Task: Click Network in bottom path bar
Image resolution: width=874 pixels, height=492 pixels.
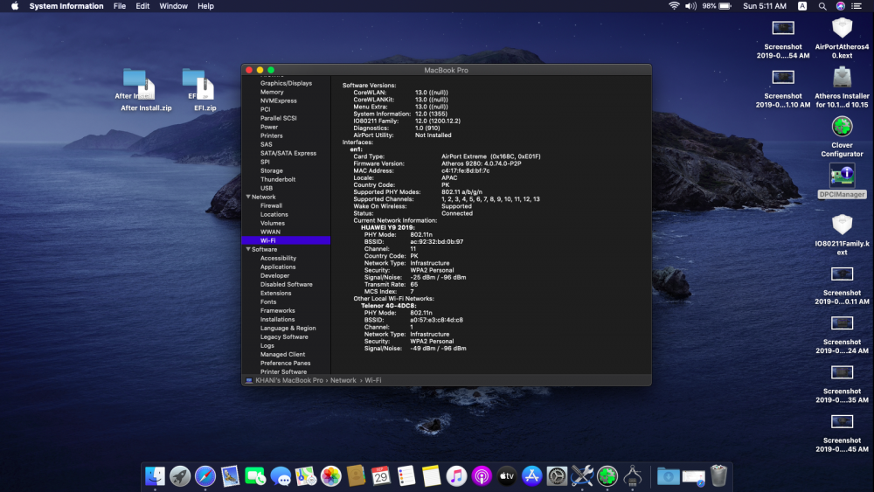Action: (343, 380)
